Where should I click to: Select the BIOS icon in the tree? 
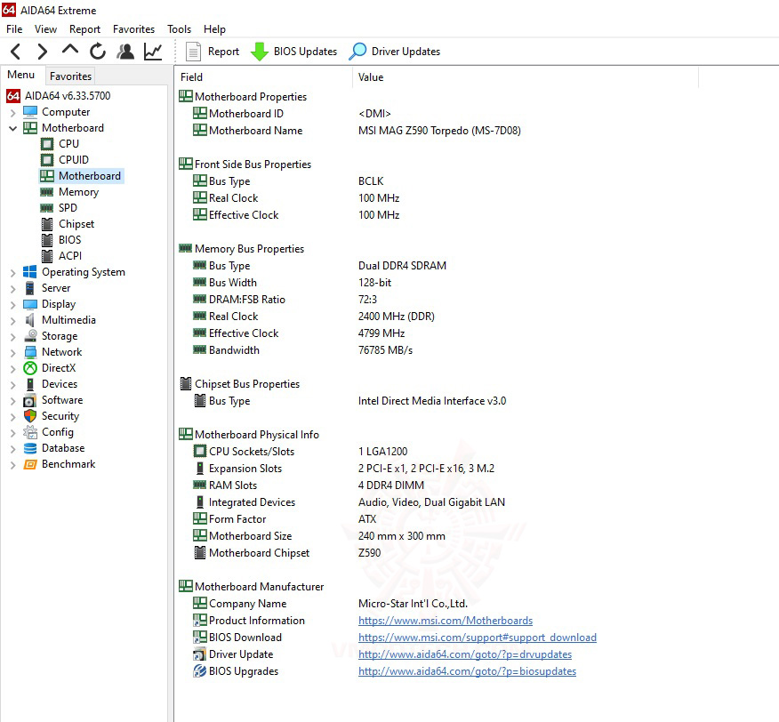[47, 240]
